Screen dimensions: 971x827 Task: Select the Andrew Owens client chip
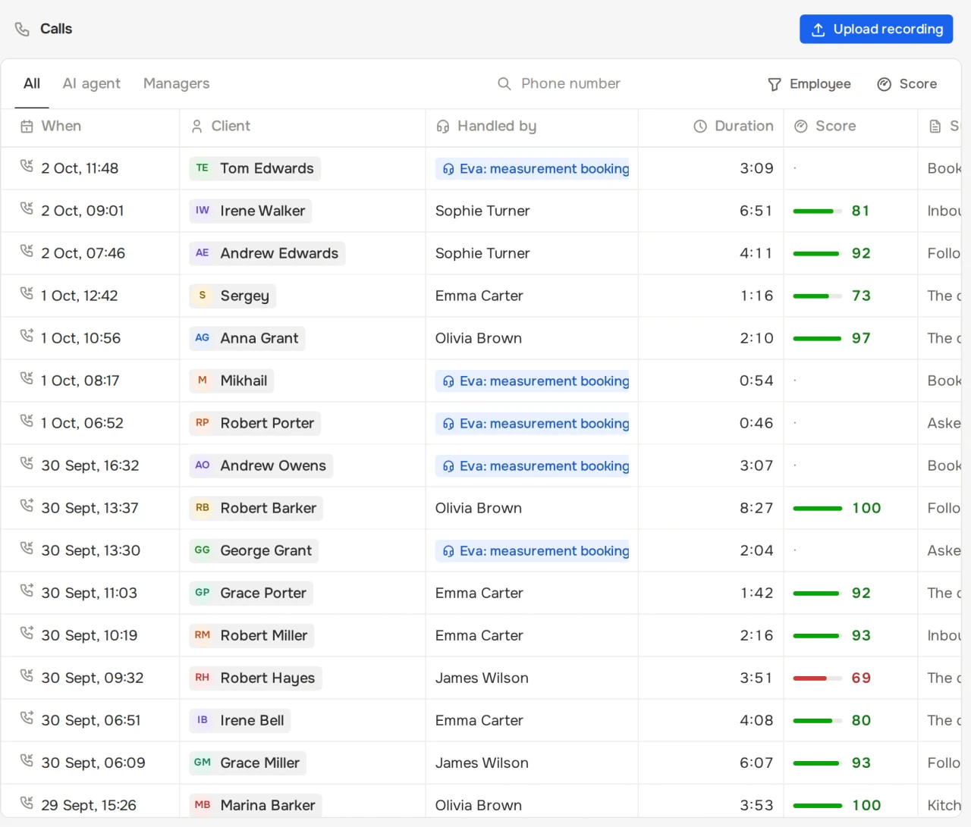pyautogui.click(x=261, y=465)
